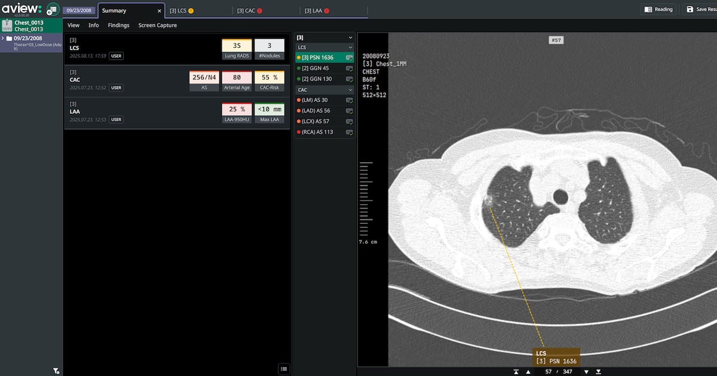Toggle confirm icon for (LCX) AS 57
The width and height of the screenshot is (717, 376).
[350, 121]
